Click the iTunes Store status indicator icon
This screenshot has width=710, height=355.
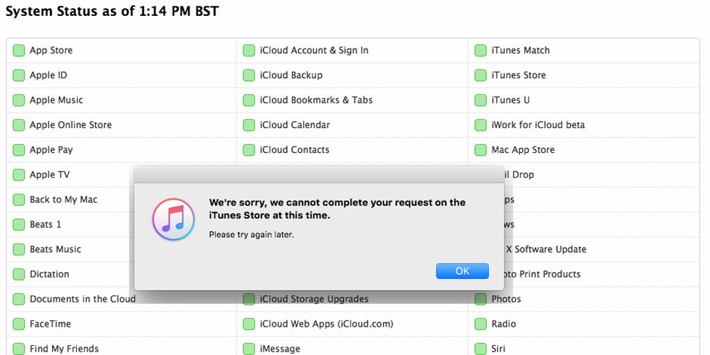click(480, 75)
